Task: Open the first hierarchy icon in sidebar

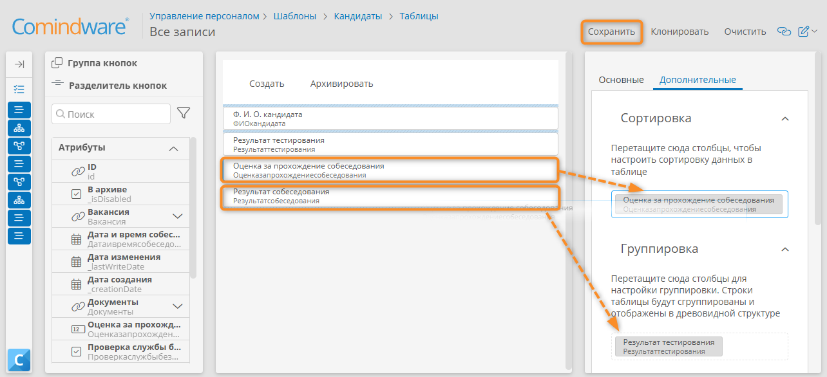Action: [x=19, y=127]
